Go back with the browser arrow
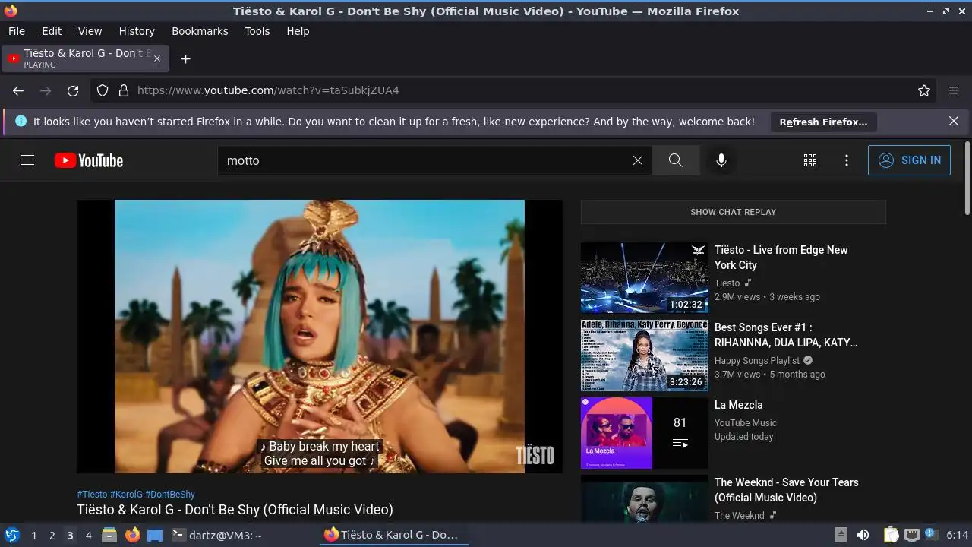The width and height of the screenshot is (972, 547). click(18, 90)
